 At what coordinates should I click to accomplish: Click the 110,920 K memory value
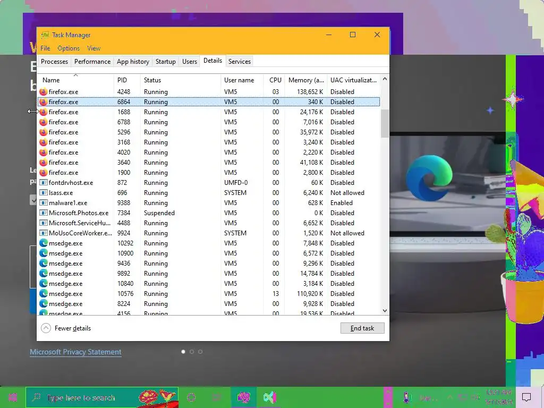(310, 293)
